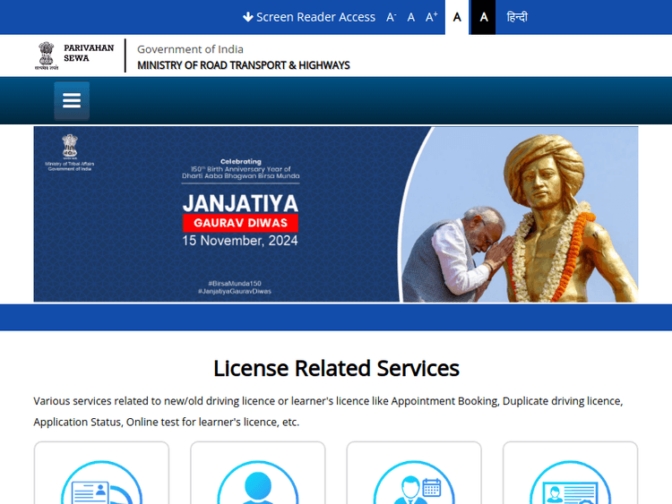This screenshot has width=672, height=504.
Task: Click Ministry of Road Transport & Highways title
Action: click(243, 65)
